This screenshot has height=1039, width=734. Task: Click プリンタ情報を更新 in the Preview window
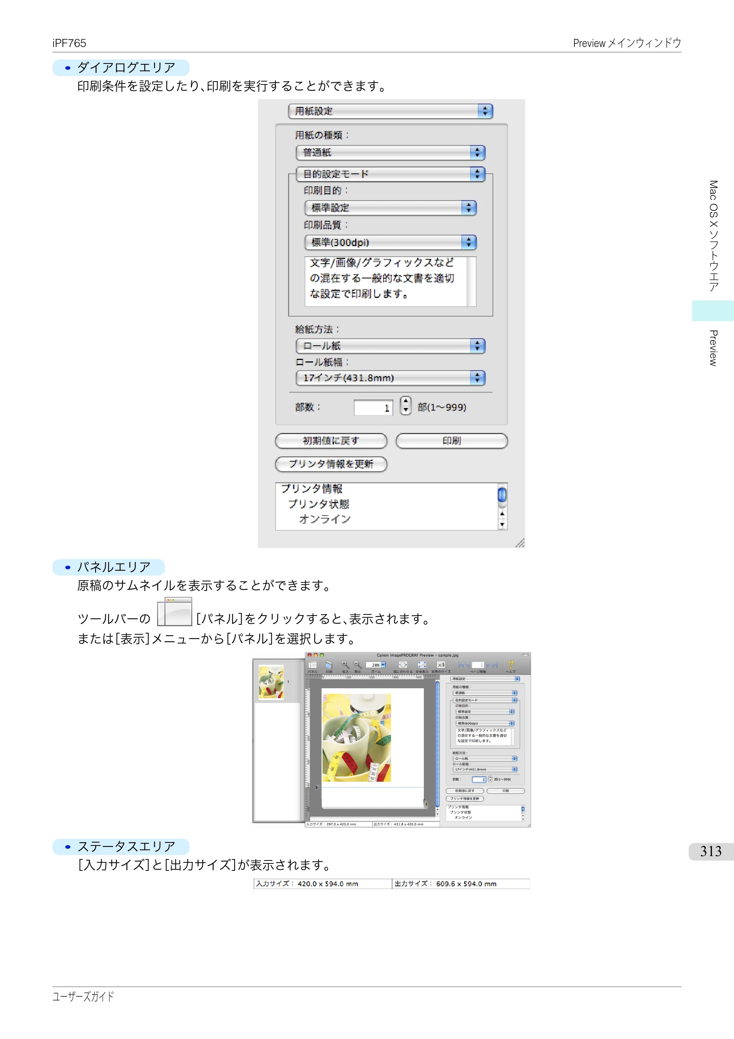coord(465,799)
